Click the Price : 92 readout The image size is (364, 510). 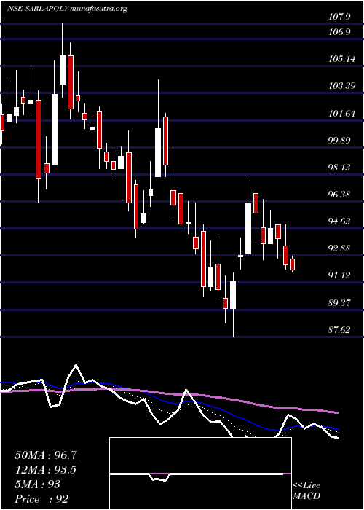42,499
